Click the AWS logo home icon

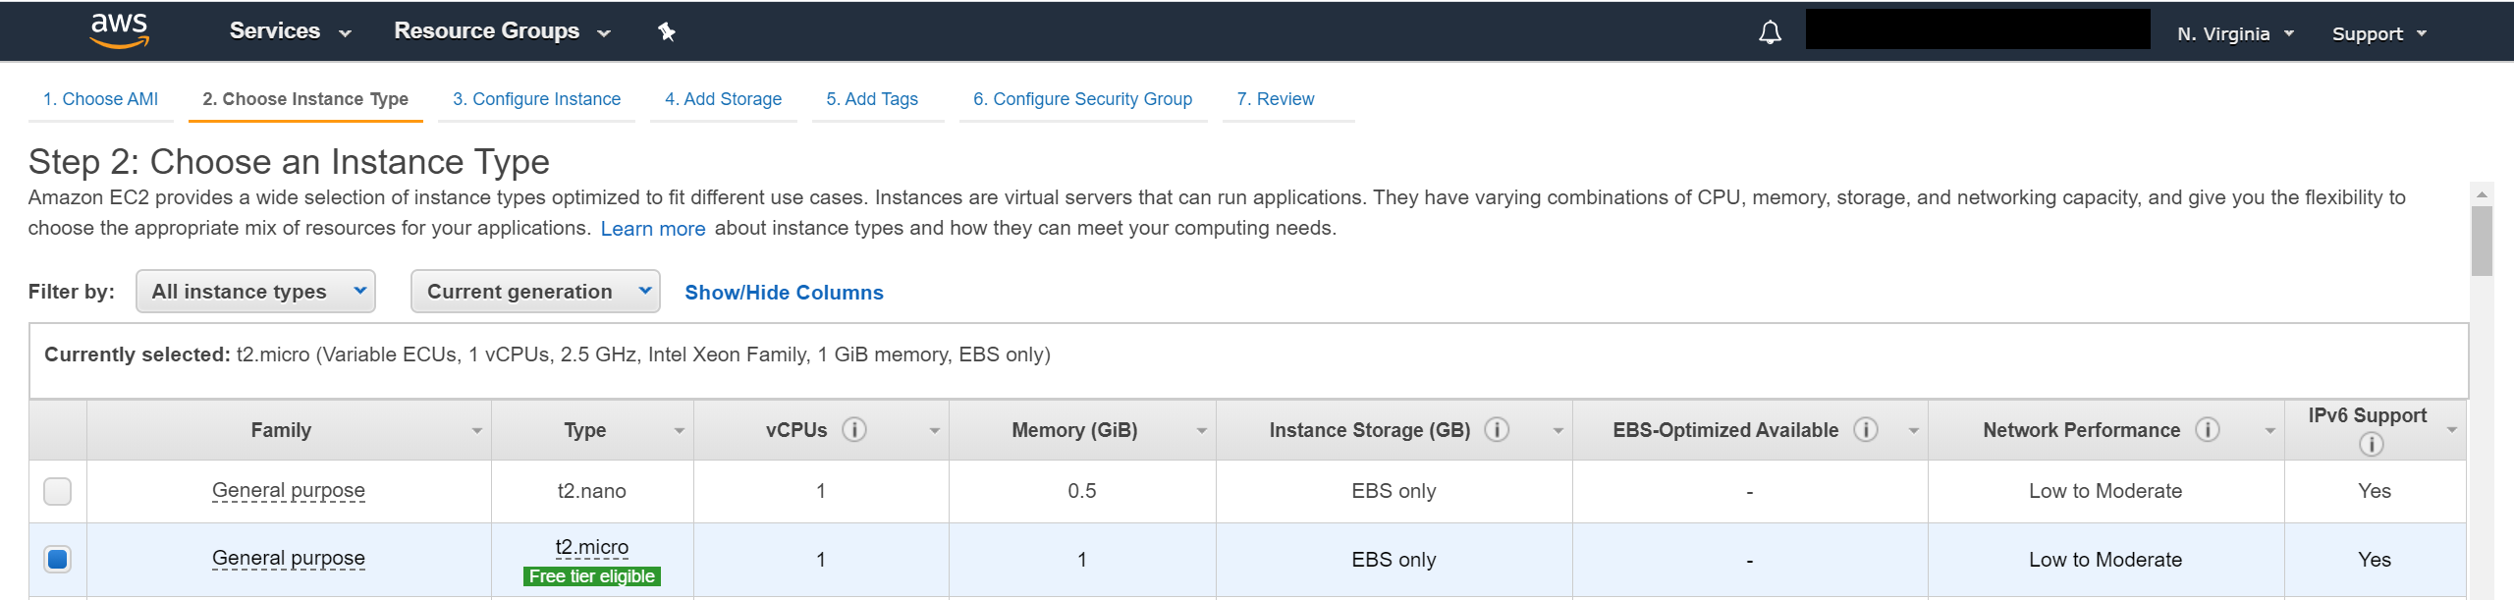pos(119,30)
